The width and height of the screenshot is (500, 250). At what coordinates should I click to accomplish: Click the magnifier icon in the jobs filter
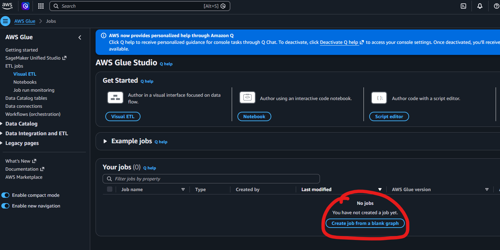[109, 179]
